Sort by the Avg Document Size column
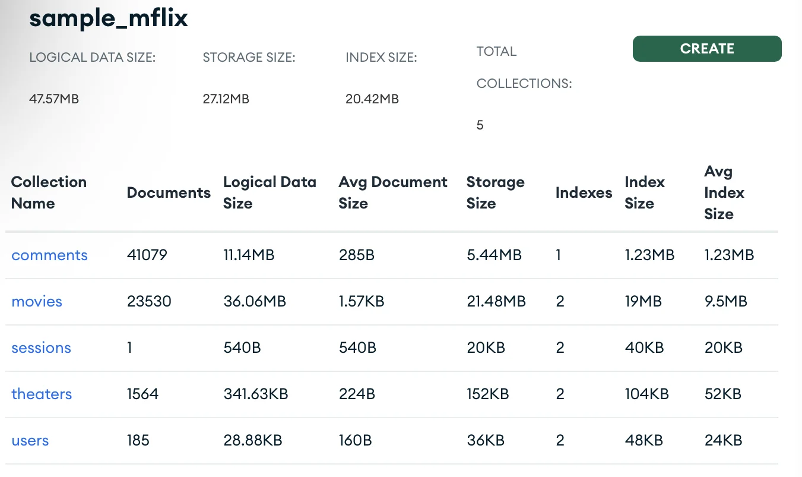The height and width of the screenshot is (477, 802). click(392, 192)
